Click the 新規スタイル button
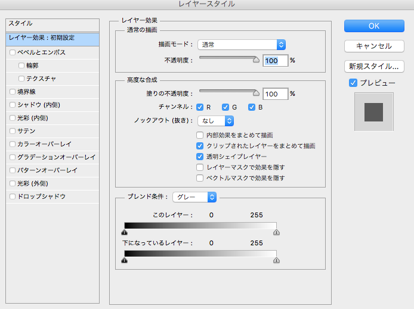414x309 pixels. click(374, 66)
